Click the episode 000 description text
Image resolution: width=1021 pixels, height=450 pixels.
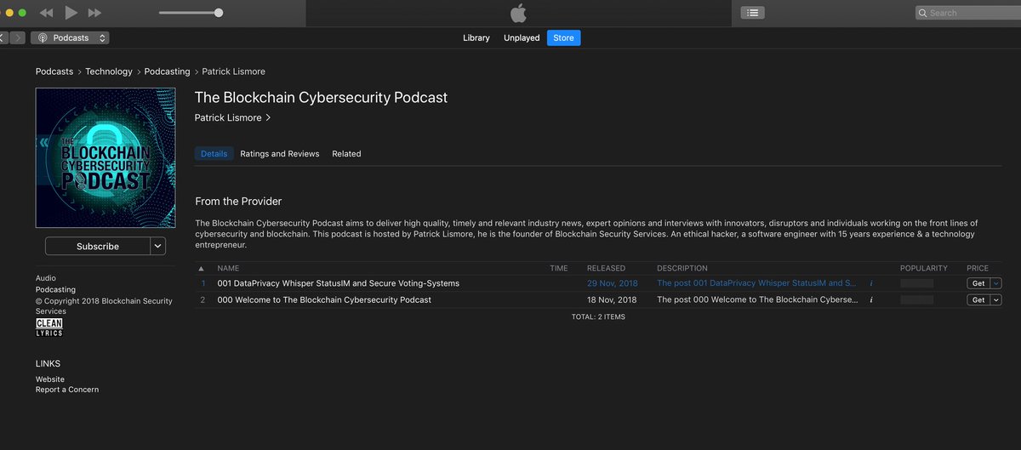(x=757, y=299)
